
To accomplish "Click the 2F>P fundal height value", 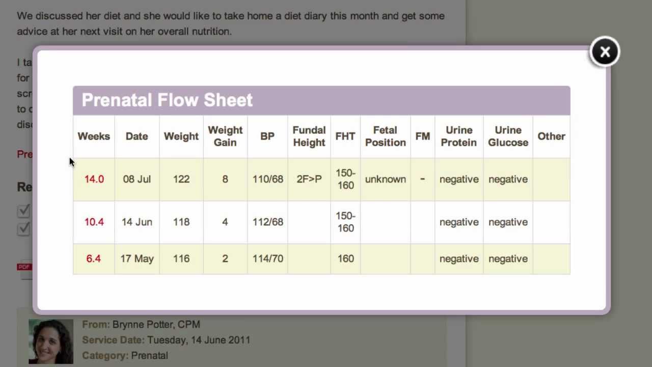I will coord(309,179).
